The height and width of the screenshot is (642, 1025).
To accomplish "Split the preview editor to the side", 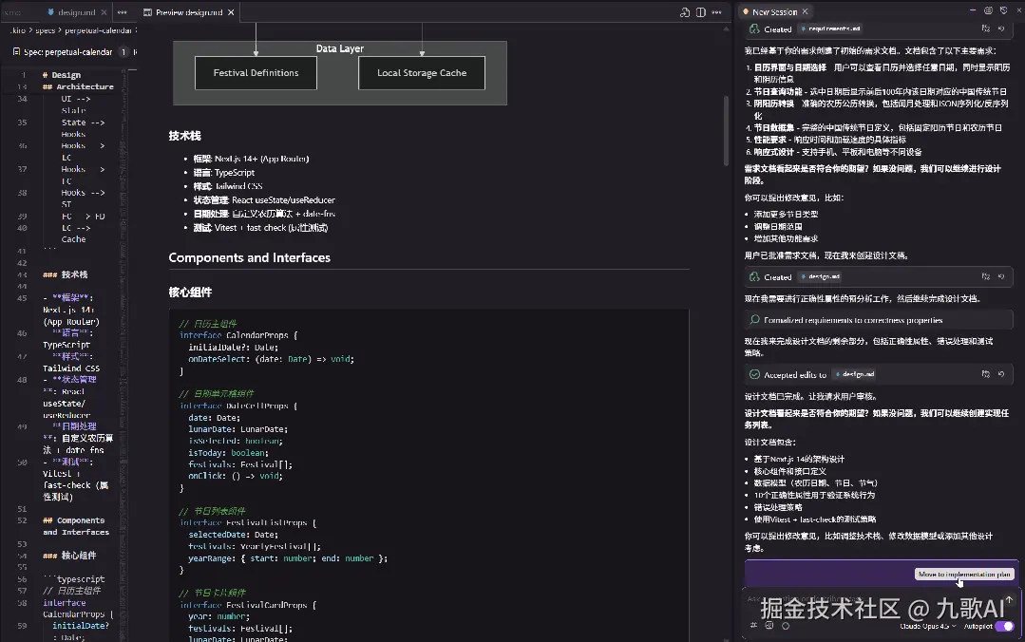I will pyautogui.click(x=701, y=12).
